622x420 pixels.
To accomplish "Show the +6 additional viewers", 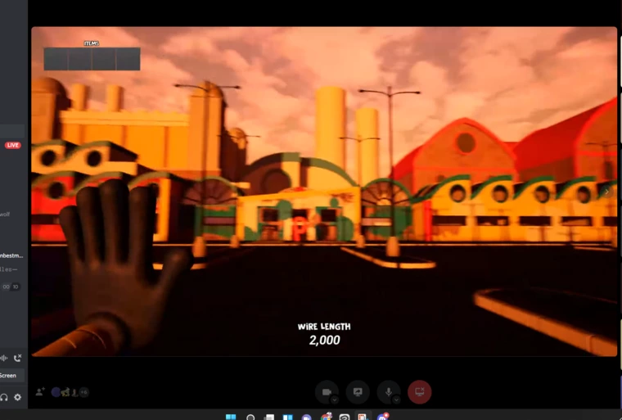I will 83,392.
